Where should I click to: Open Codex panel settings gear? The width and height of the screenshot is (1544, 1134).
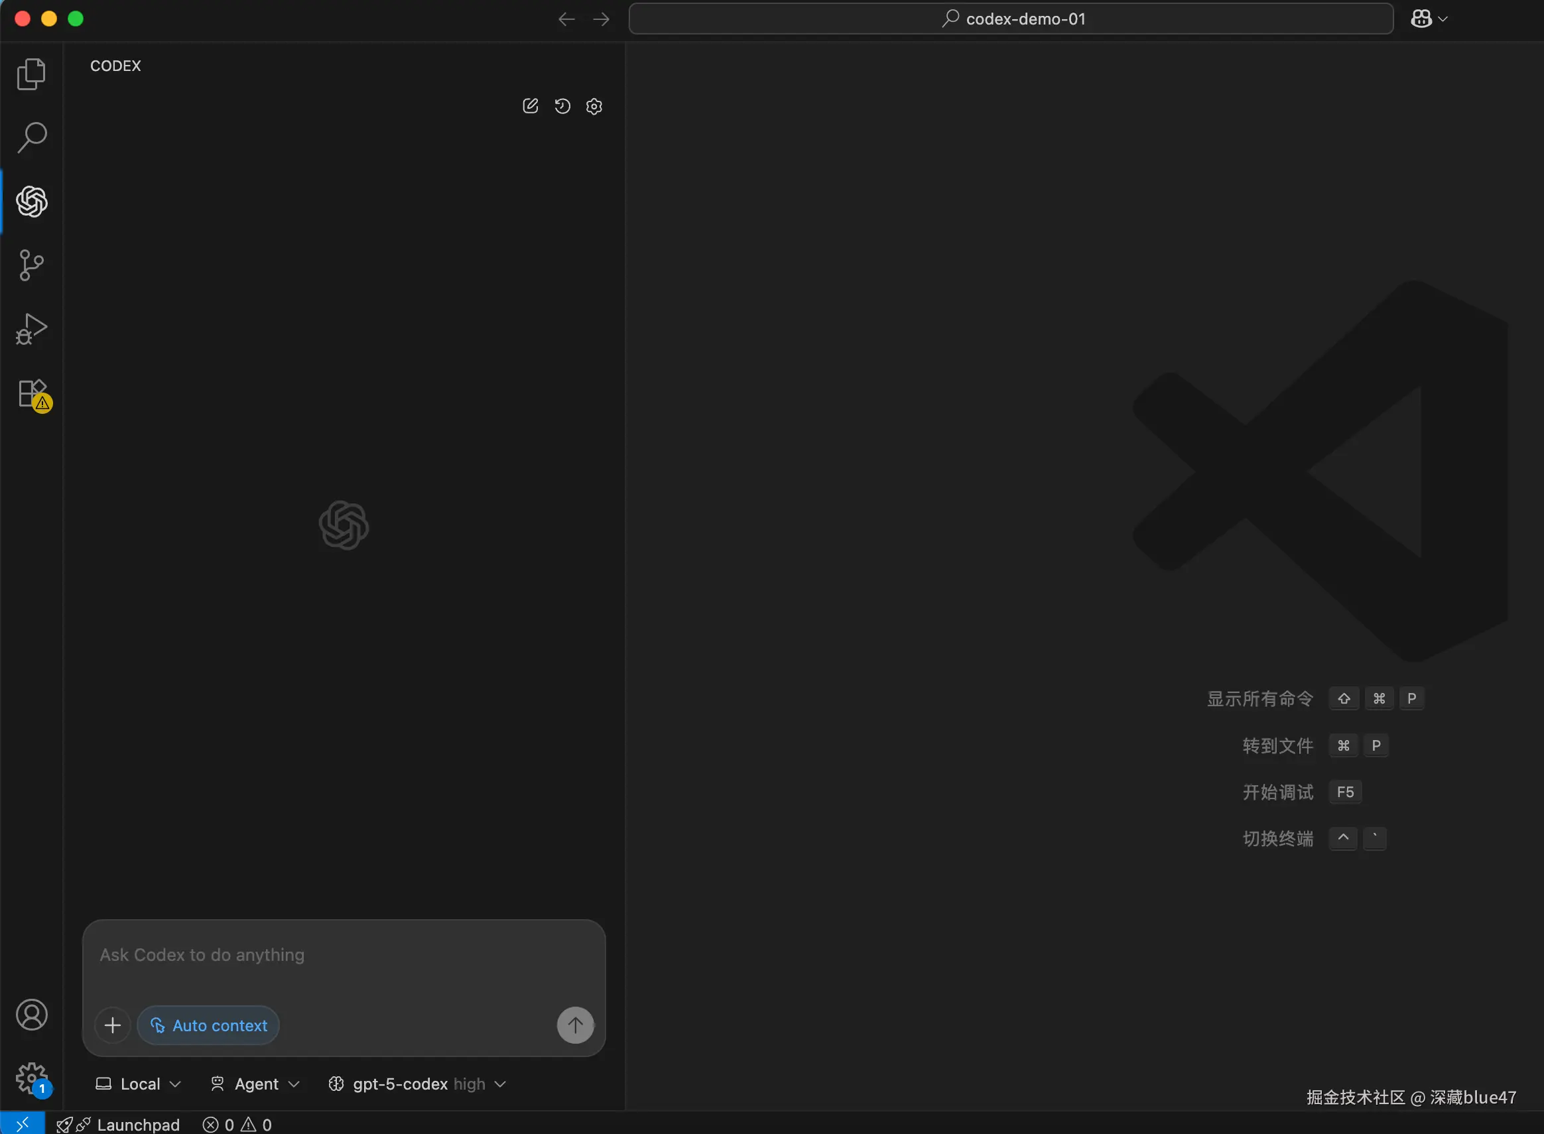pos(594,106)
